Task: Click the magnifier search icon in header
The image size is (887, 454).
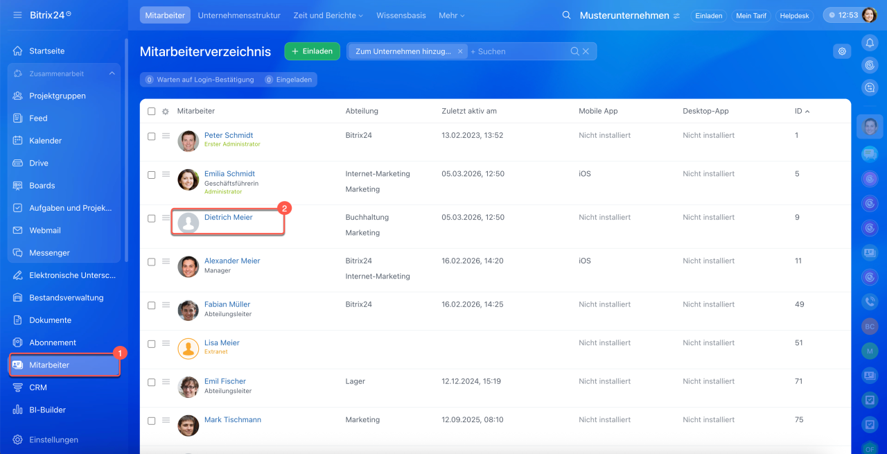Action: click(566, 15)
